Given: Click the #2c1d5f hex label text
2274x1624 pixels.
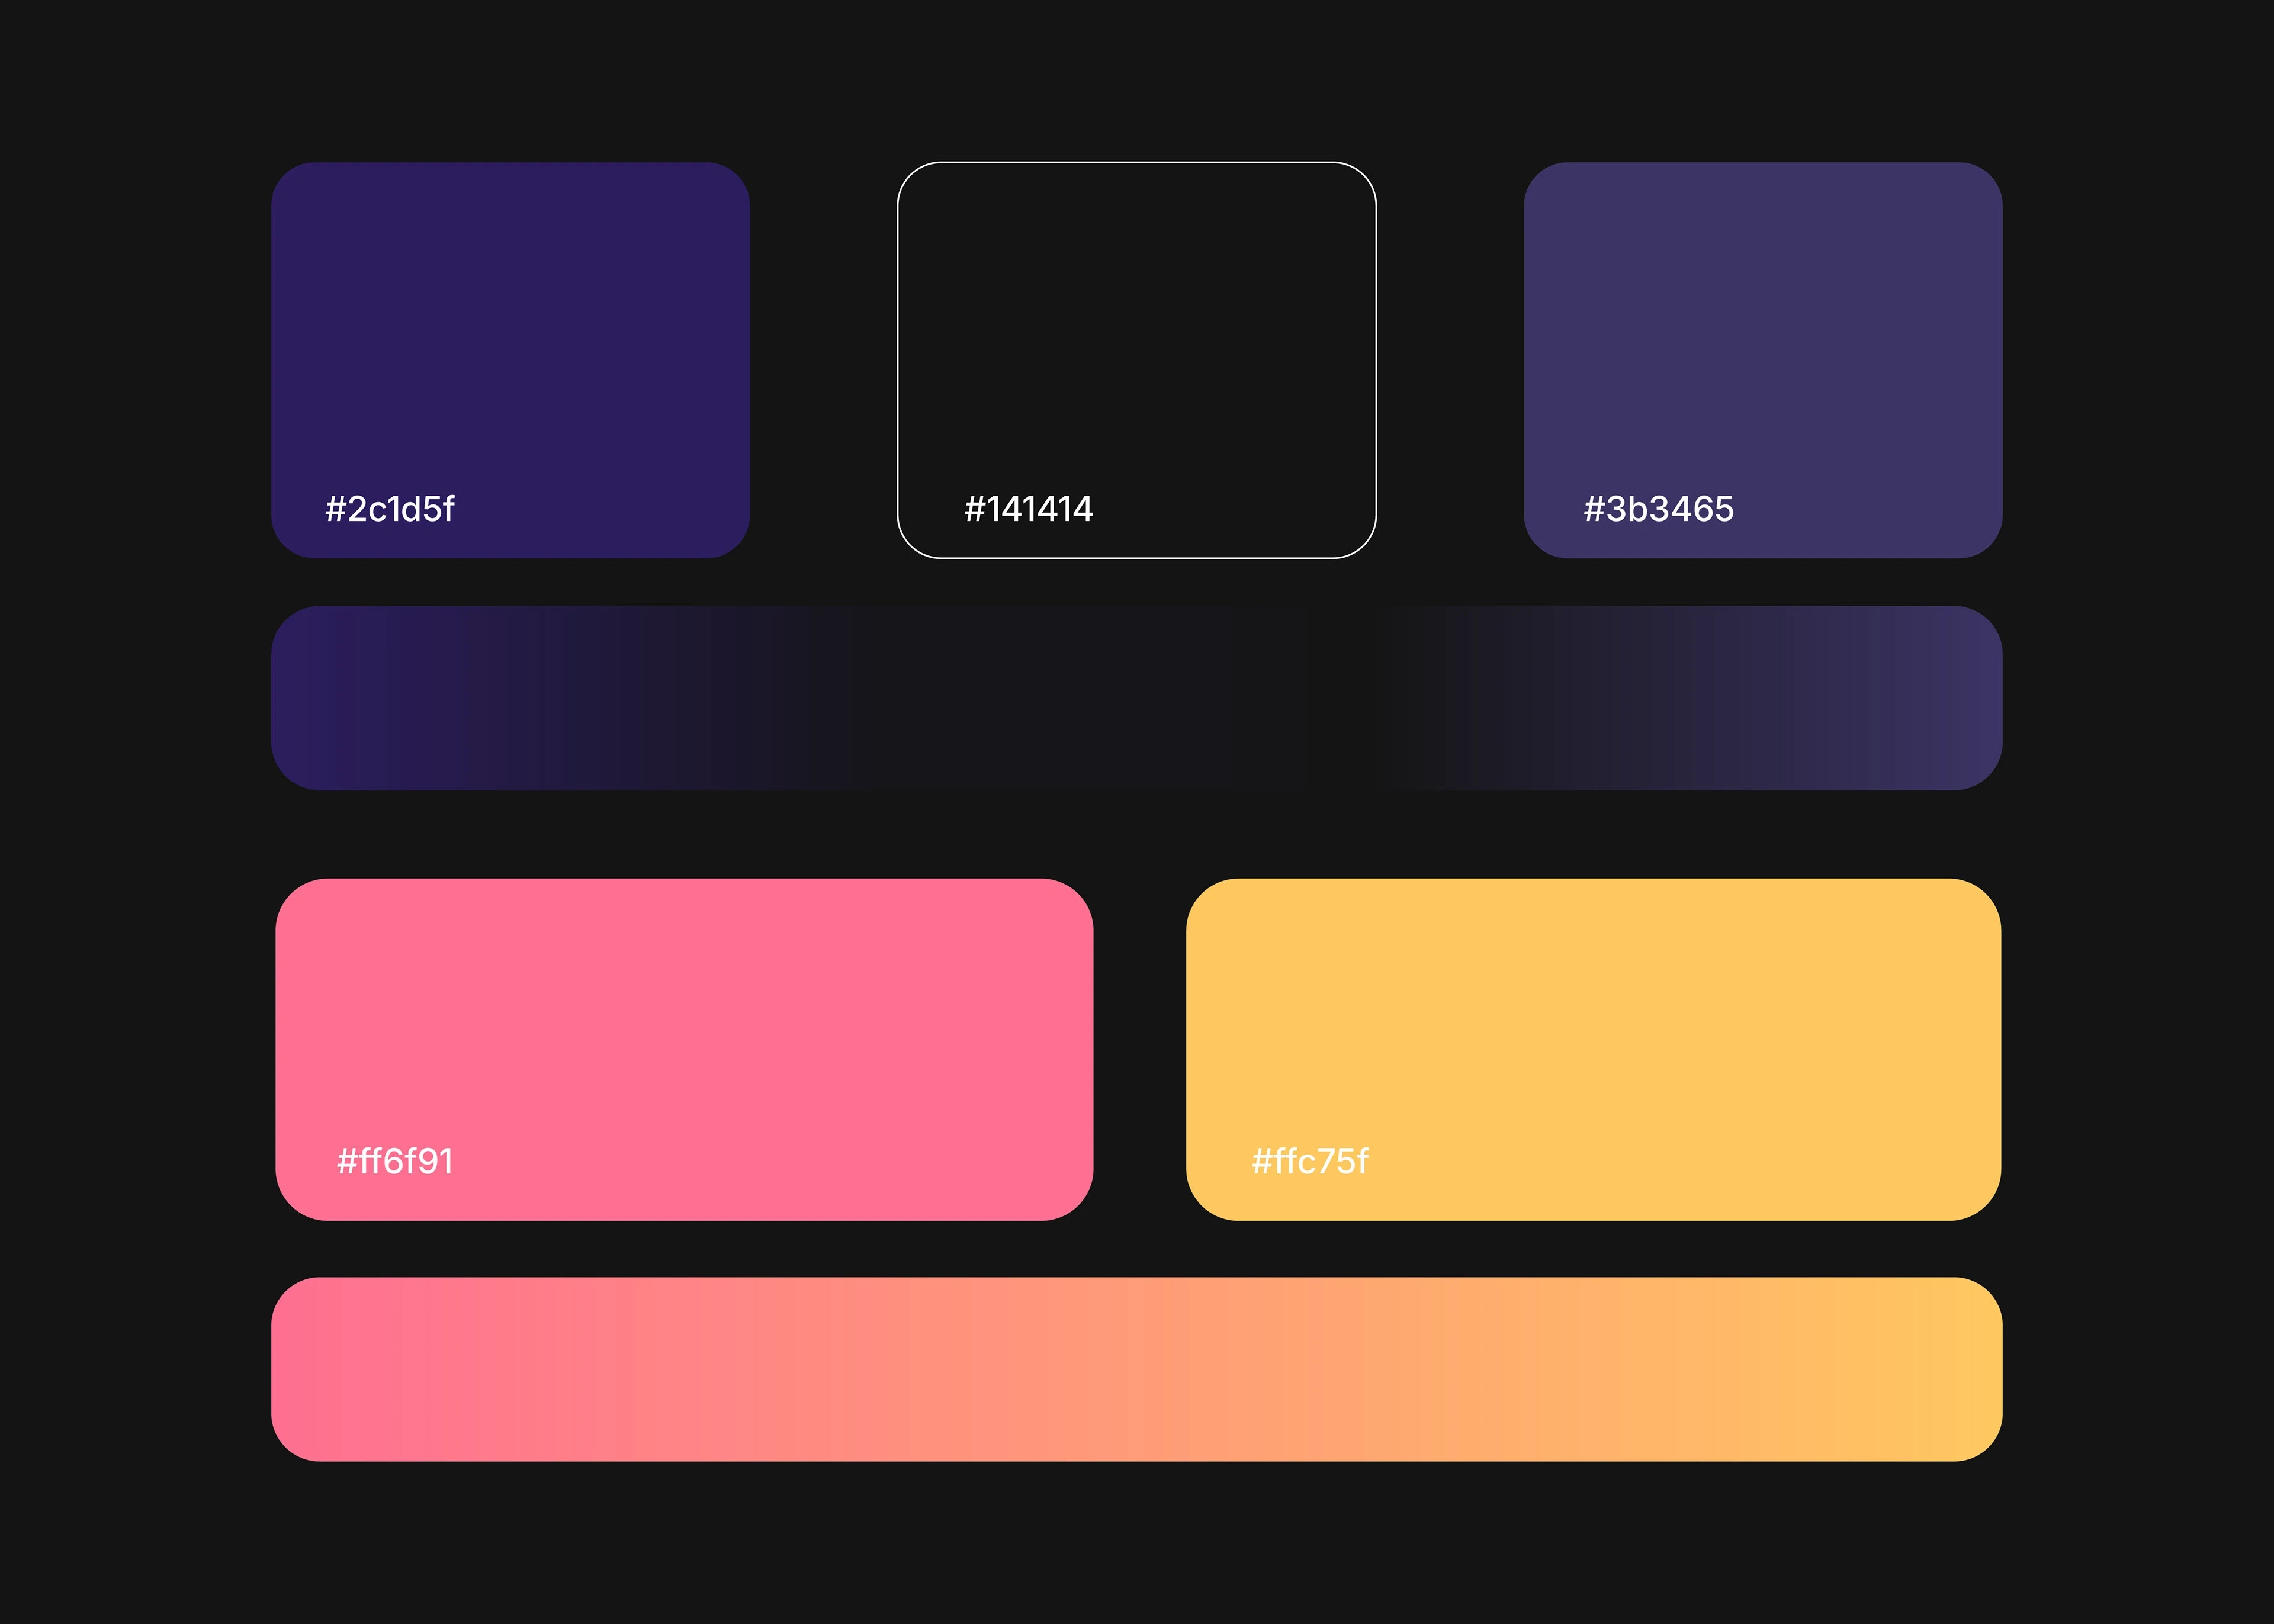Looking at the screenshot, I should [x=390, y=509].
